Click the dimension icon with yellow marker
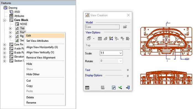This screenshot has height=109, width=193. point(111,39)
